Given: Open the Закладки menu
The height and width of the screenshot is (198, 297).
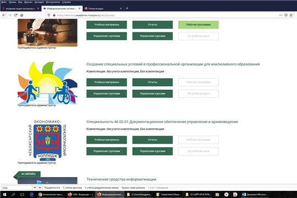Looking at the screenshot, I should tap(39, 2).
